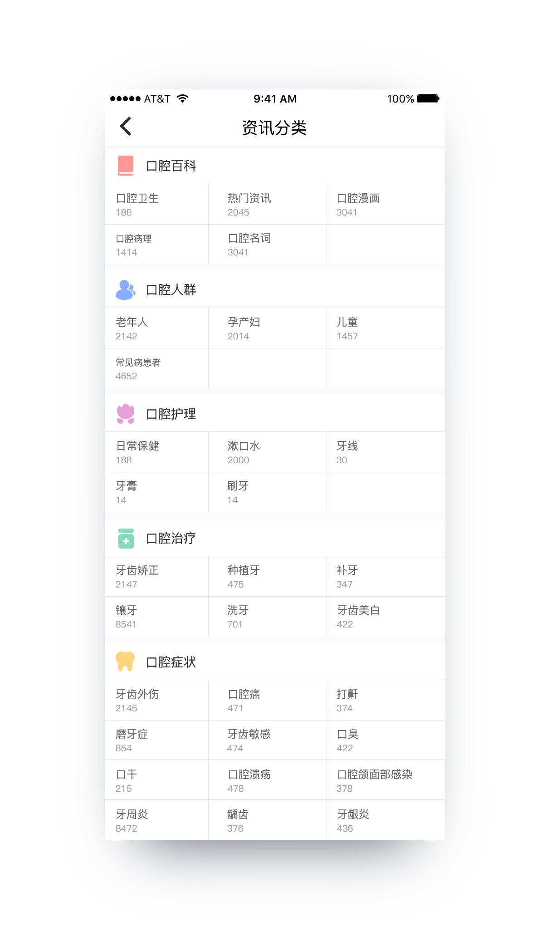
Task: Tap the Wi-Fi status icon
Action: (182, 98)
